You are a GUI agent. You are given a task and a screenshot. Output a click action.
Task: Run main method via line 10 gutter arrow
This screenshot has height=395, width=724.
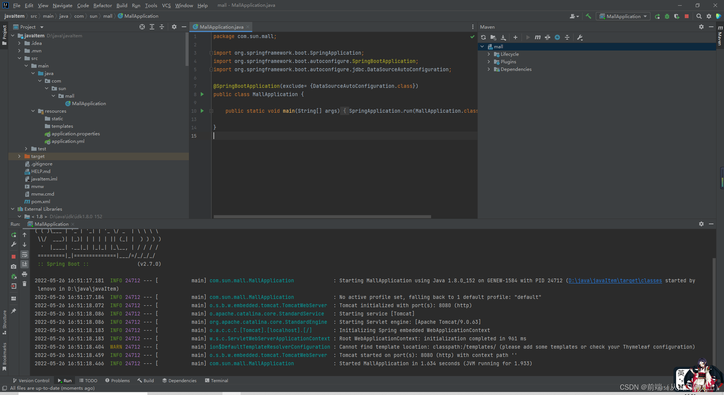point(202,111)
